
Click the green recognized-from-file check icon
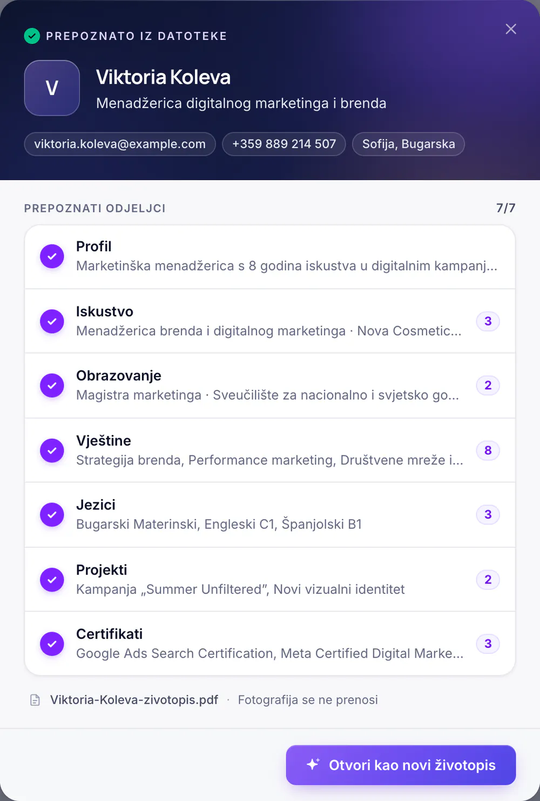tap(32, 36)
